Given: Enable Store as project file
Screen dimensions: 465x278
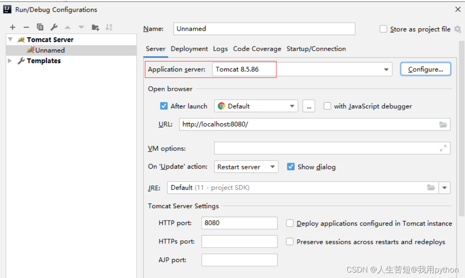Looking at the screenshot, I should [x=383, y=29].
